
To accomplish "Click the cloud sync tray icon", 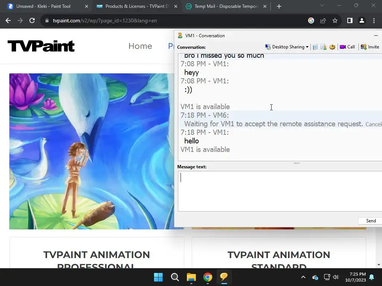I will click(315, 277).
